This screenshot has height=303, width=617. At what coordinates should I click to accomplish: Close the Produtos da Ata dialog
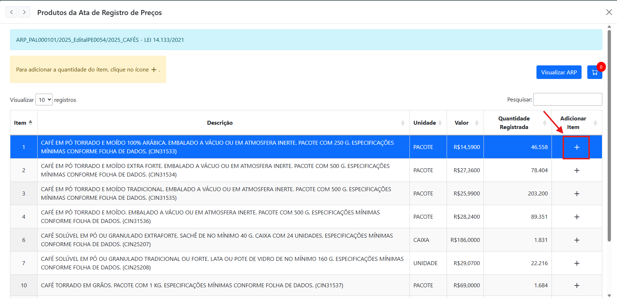609,12
